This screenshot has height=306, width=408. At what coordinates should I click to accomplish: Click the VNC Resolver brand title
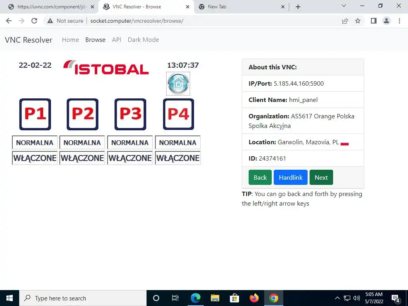(29, 40)
